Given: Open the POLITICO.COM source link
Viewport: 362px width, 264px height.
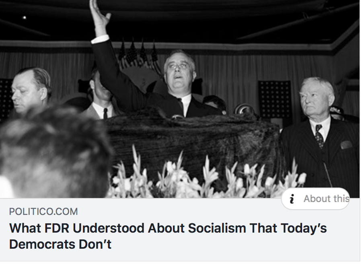Looking at the screenshot, I should (43, 212).
